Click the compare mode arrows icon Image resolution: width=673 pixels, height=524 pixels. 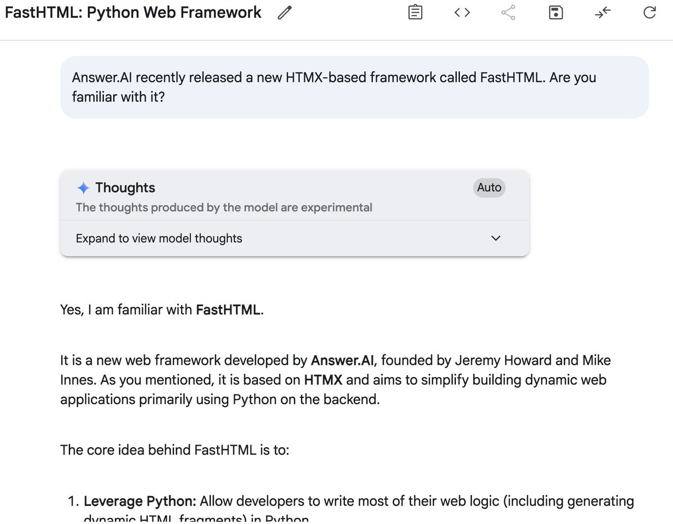tap(602, 13)
